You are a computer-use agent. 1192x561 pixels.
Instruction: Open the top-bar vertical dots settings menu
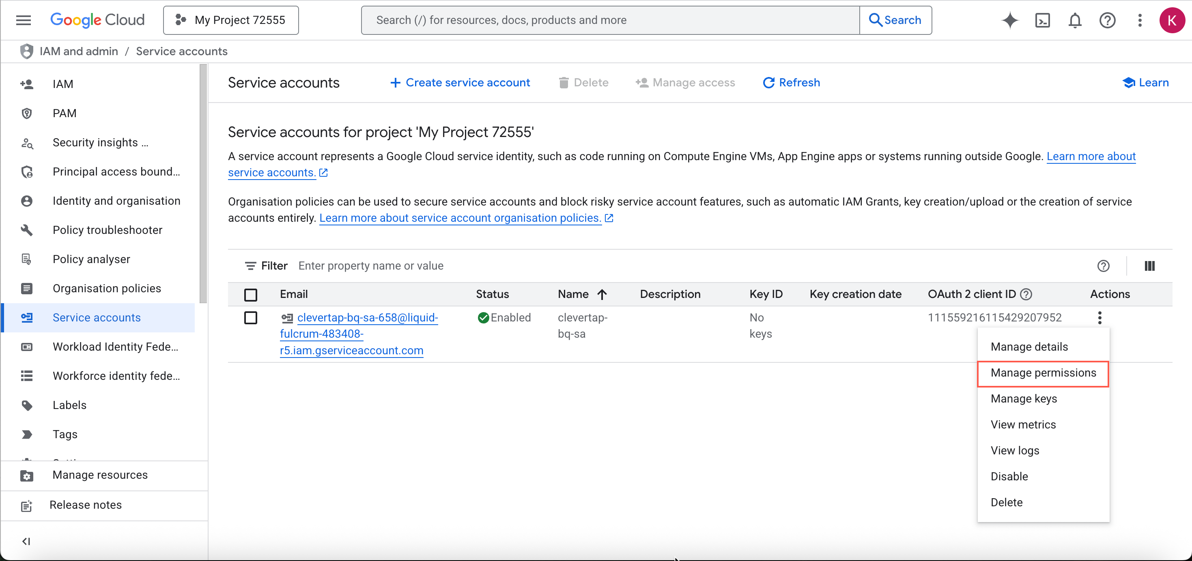coord(1140,20)
